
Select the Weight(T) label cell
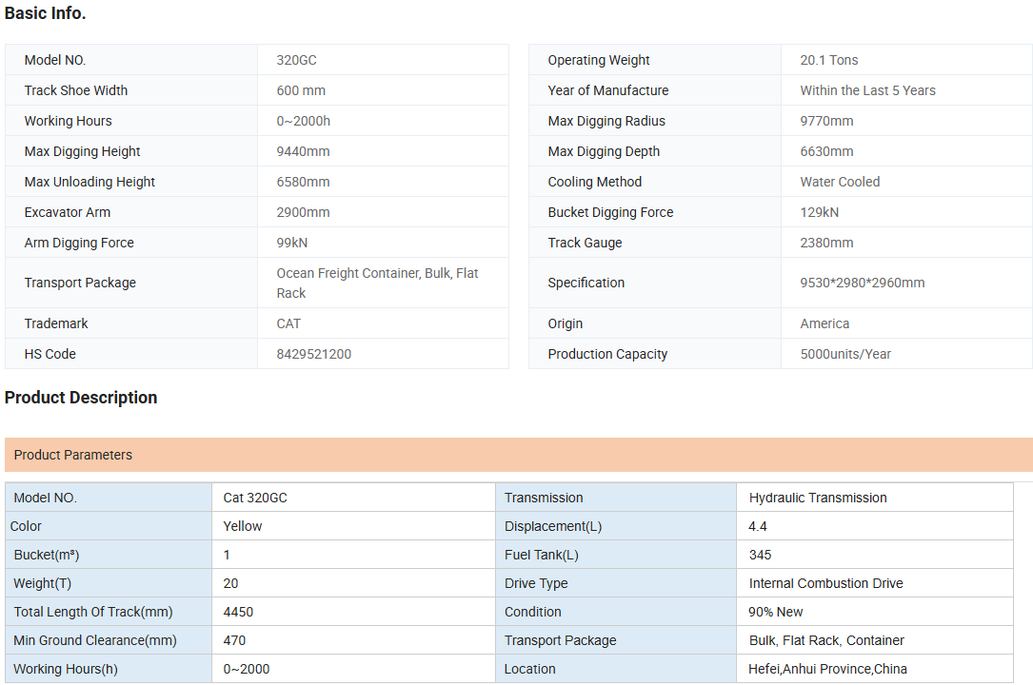(109, 583)
